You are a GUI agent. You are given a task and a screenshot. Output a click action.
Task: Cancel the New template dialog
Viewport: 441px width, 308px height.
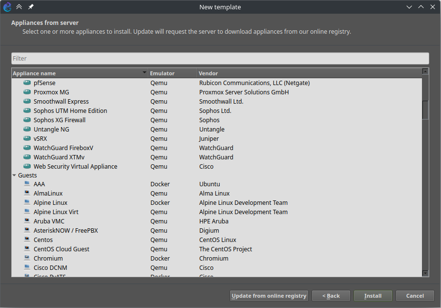(415, 296)
